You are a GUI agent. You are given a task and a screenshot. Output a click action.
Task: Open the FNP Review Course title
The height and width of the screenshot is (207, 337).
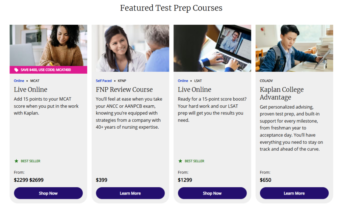124,90
